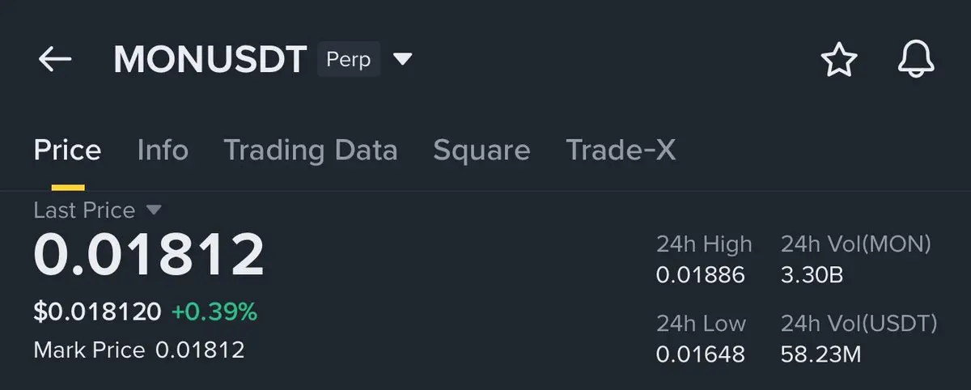Add MONUSDT to favorites with star
The width and height of the screenshot is (971, 390).
[839, 60]
